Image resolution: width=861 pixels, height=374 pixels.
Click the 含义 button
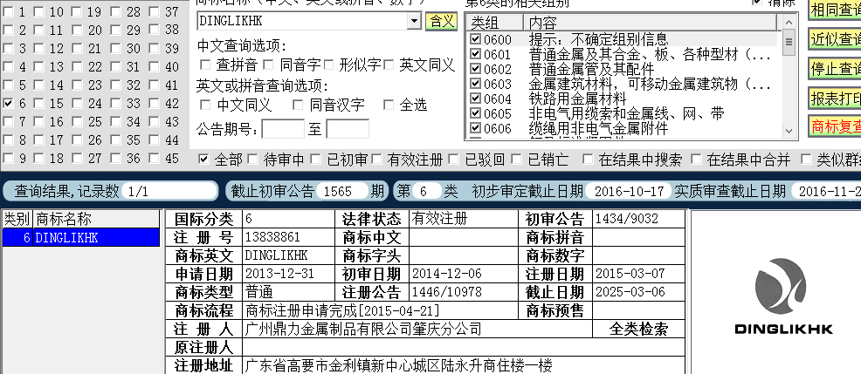pos(442,21)
